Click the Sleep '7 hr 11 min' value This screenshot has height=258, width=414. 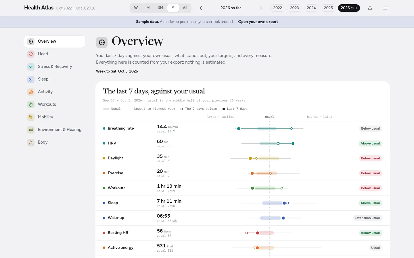pyautogui.click(x=169, y=201)
